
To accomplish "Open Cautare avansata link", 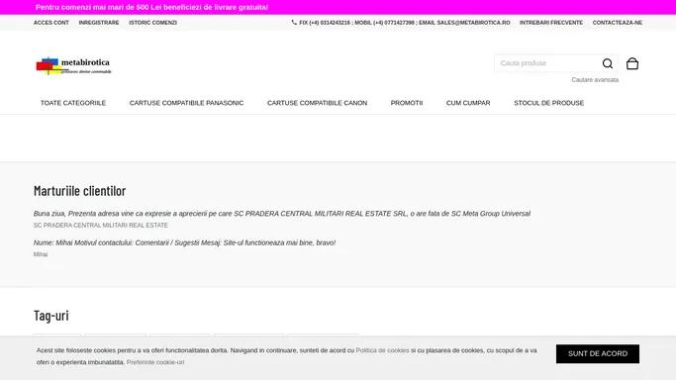I will 595,80.
